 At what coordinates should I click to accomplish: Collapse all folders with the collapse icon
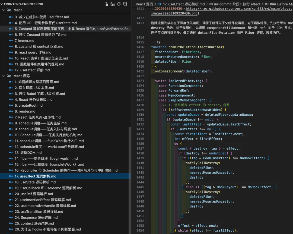[125, 4]
